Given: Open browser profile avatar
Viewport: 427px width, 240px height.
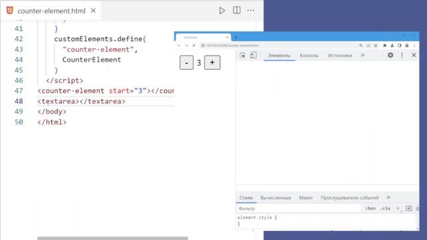Looking at the screenshot, I should [407, 45].
